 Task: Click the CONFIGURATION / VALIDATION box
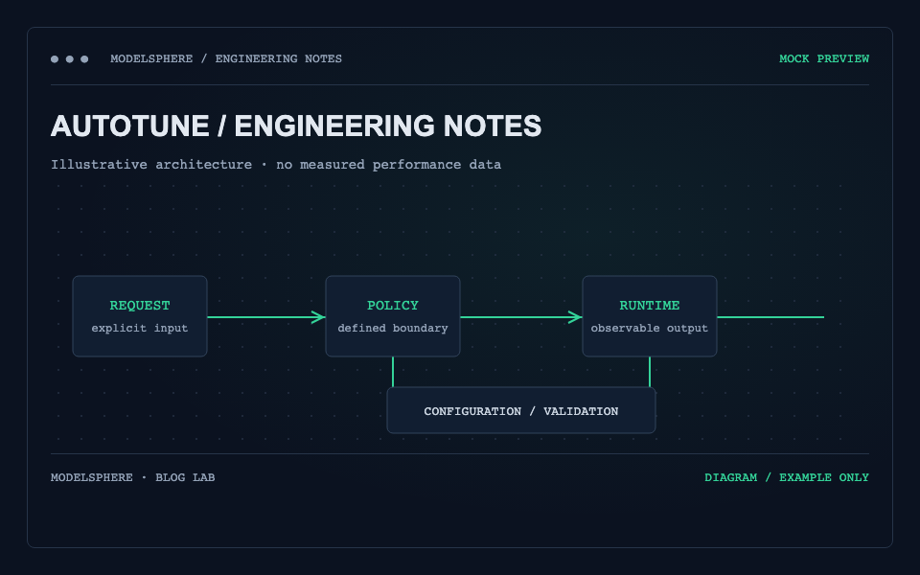[x=521, y=410]
